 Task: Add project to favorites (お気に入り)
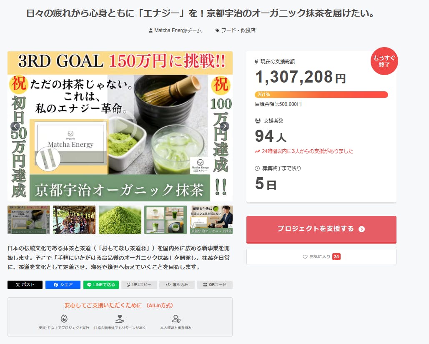(321, 257)
